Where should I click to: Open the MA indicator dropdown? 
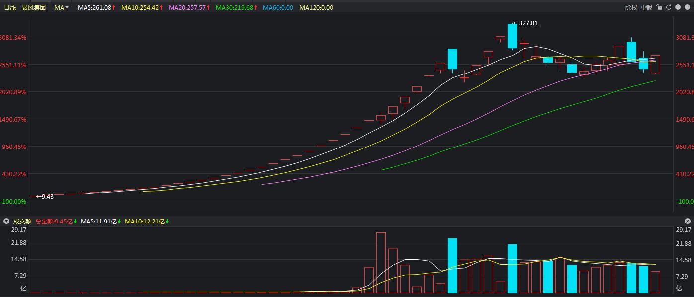[61, 7]
